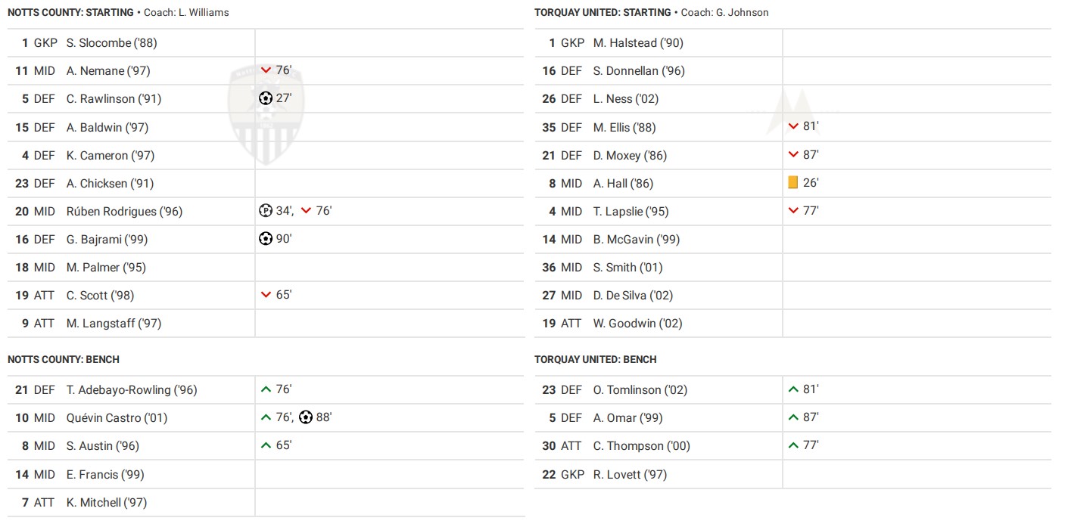This screenshot has height=527, width=1065.
Task: Click C. Scott's substituted-off arrow
Action: click(266, 295)
